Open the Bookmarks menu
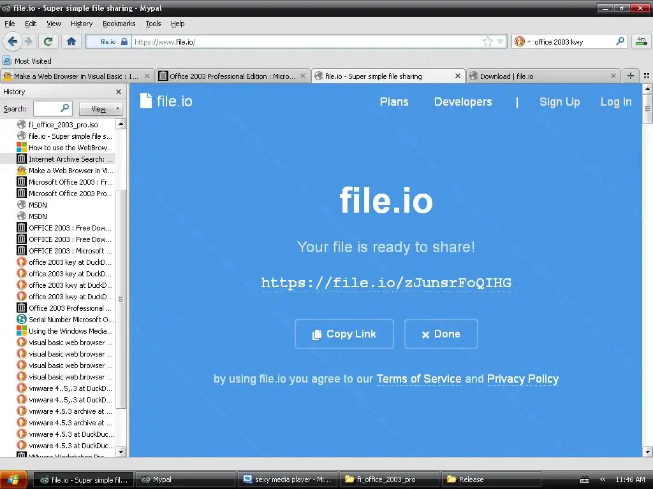This screenshot has height=489, width=653. coord(119,24)
